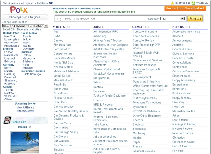Open the VEHICLES category heading
This screenshot has height=154, width=211.
pos(59,27)
